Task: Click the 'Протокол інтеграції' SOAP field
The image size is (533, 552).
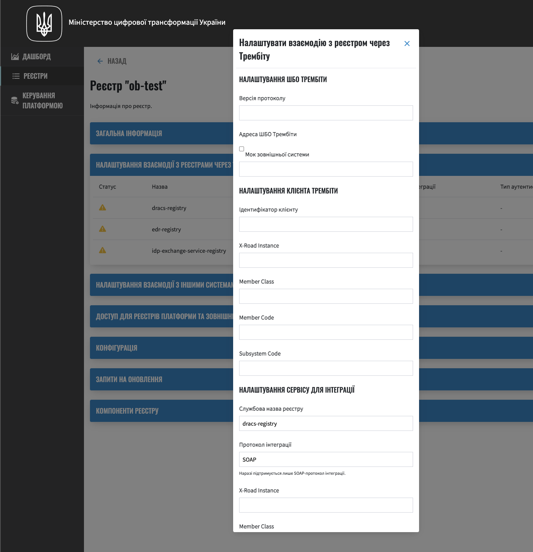Action: [x=326, y=459]
